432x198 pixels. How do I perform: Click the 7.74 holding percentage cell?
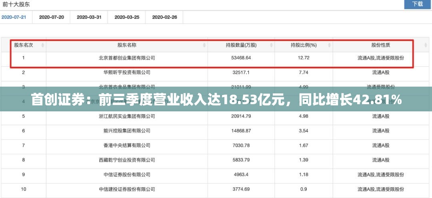click(304, 73)
